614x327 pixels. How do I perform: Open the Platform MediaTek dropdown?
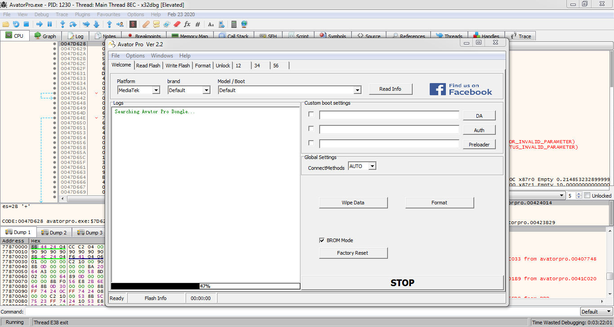click(x=156, y=90)
